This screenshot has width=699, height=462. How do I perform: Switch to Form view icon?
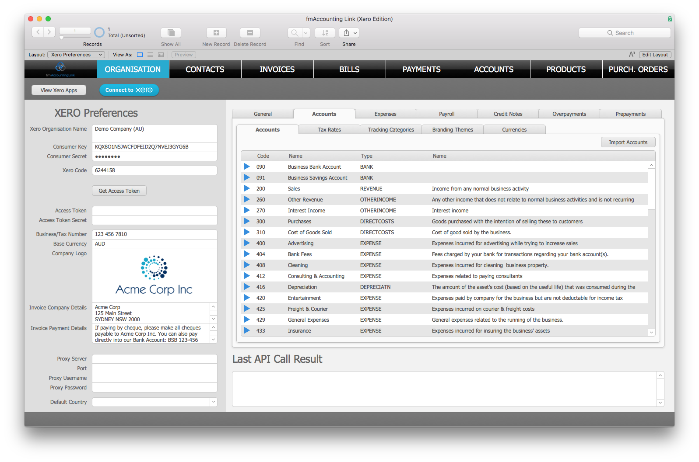[140, 55]
